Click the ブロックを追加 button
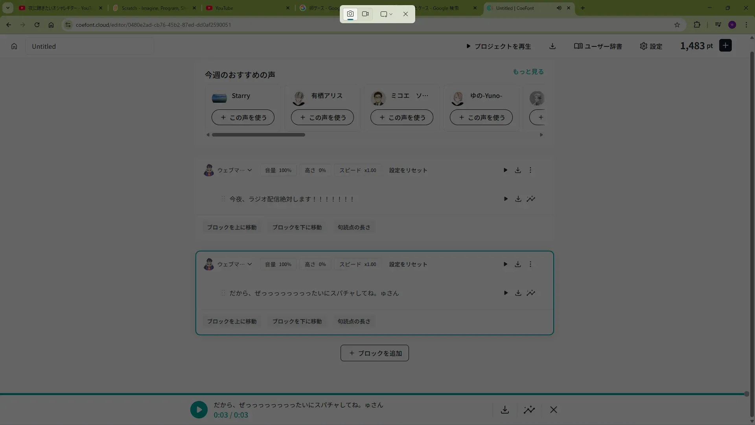Viewport: 755px width, 425px height. point(374,353)
